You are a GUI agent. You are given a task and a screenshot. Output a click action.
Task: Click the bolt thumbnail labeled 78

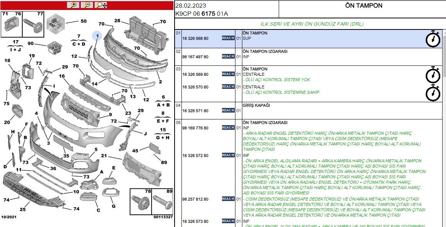(x=140, y=202)
